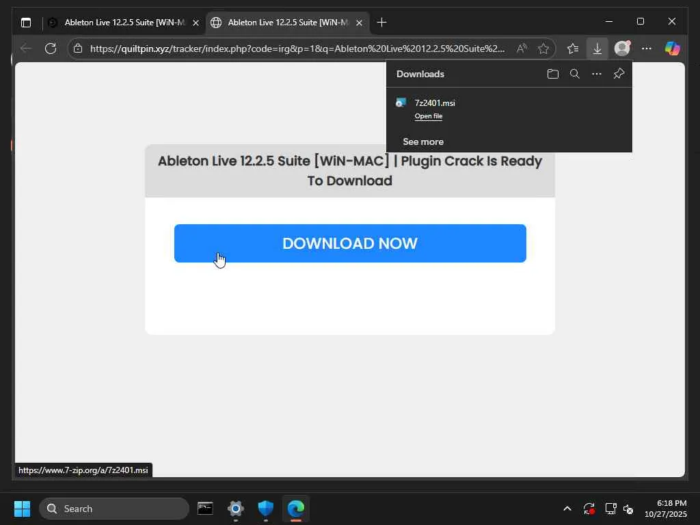Click the Open file link
Viewport: 700px width, 525px height.
428,116
